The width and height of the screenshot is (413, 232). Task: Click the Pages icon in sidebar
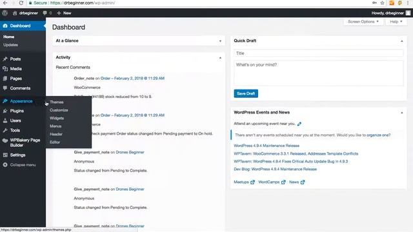(5, 79)
